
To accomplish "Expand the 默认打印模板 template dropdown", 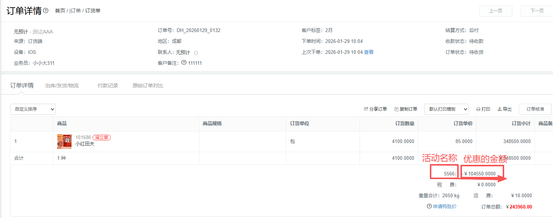I will 446,109.
